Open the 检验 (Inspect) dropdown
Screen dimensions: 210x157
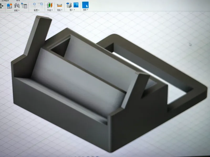[60, 10]
